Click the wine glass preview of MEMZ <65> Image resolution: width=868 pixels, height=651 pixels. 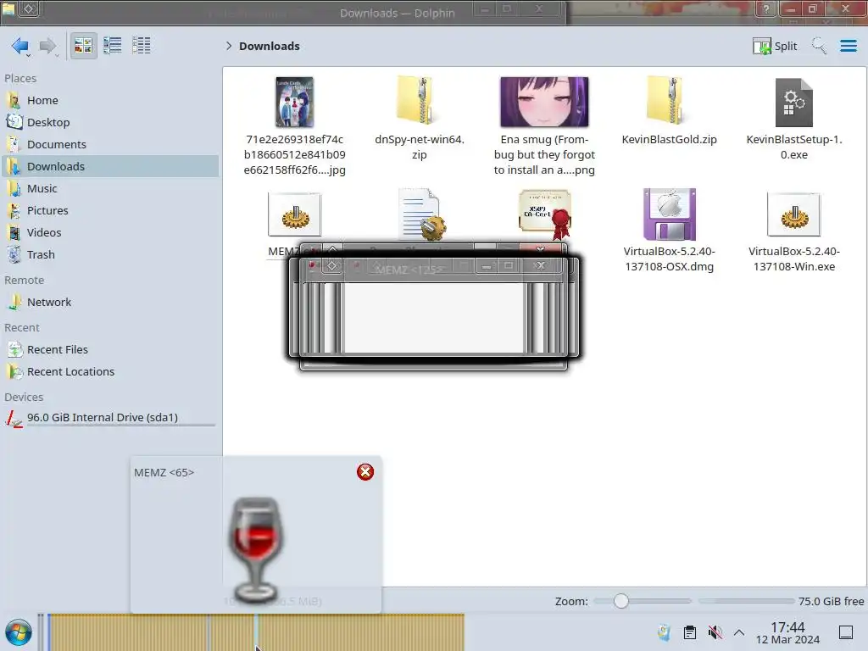(254, 549)
